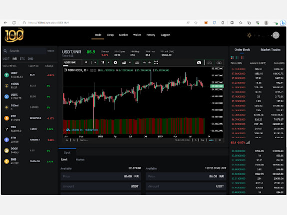Open the indicators chart icon
Screen dimensions: 287x215
pos(124,62)
